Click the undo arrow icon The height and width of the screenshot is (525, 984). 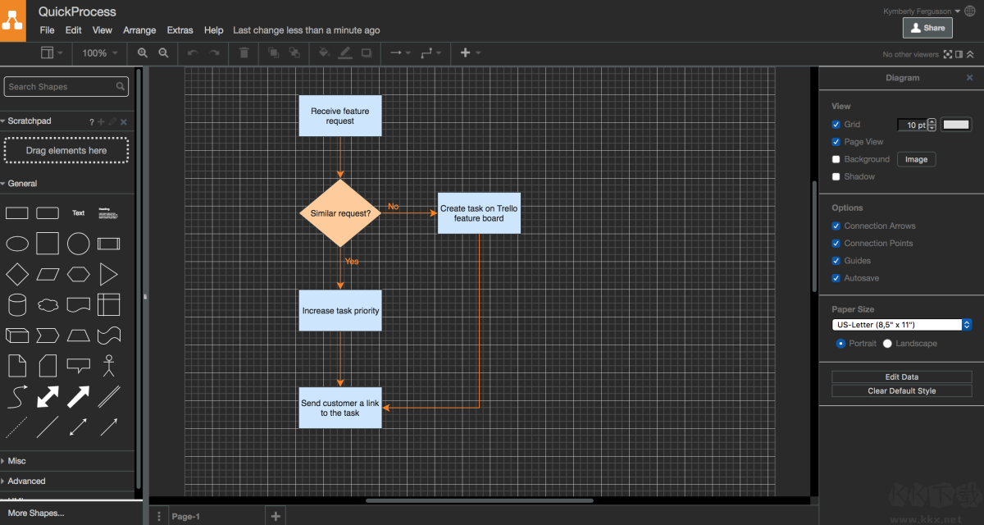click(x=193, y=52)
